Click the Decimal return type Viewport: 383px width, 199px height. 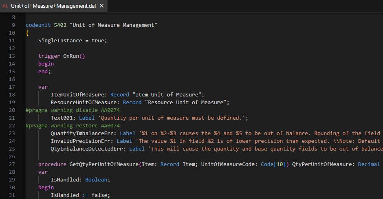(369, 164)
